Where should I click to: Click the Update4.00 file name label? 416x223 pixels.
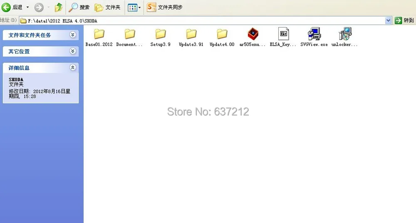(222, 45)
